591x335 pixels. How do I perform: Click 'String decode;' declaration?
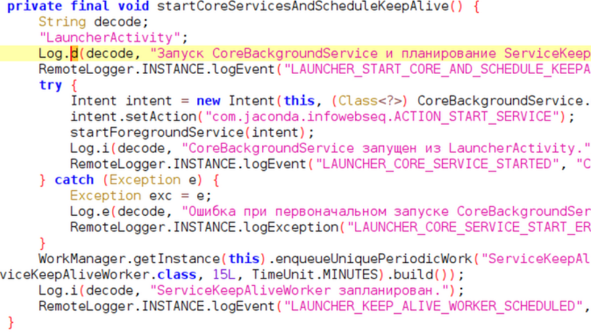(94, 22)
